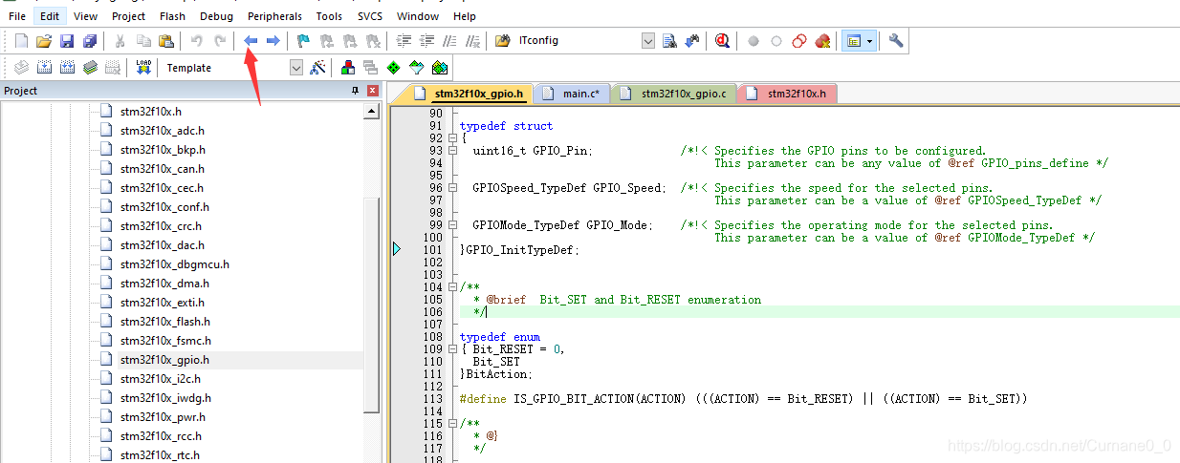This screenshot has width=1180, height=463.
Task: Click the Open file folder icon
Action: 43,41
